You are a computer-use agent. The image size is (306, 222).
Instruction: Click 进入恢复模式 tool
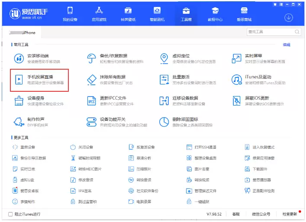pos(260,147)
